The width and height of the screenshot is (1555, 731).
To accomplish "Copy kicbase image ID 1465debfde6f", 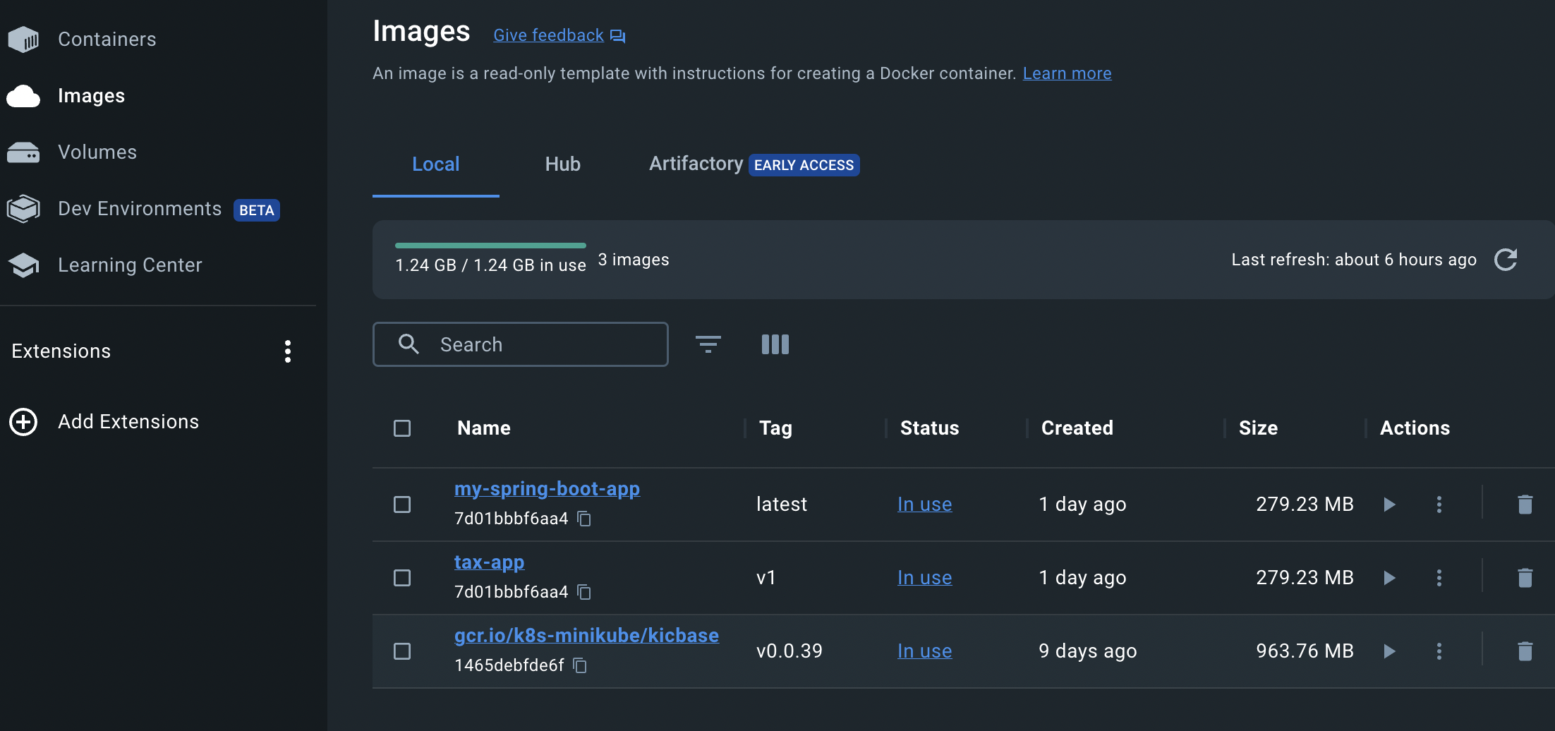I will [x=580, y=665].
